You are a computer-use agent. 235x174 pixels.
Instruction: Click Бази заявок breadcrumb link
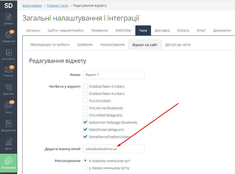(32, 5)
